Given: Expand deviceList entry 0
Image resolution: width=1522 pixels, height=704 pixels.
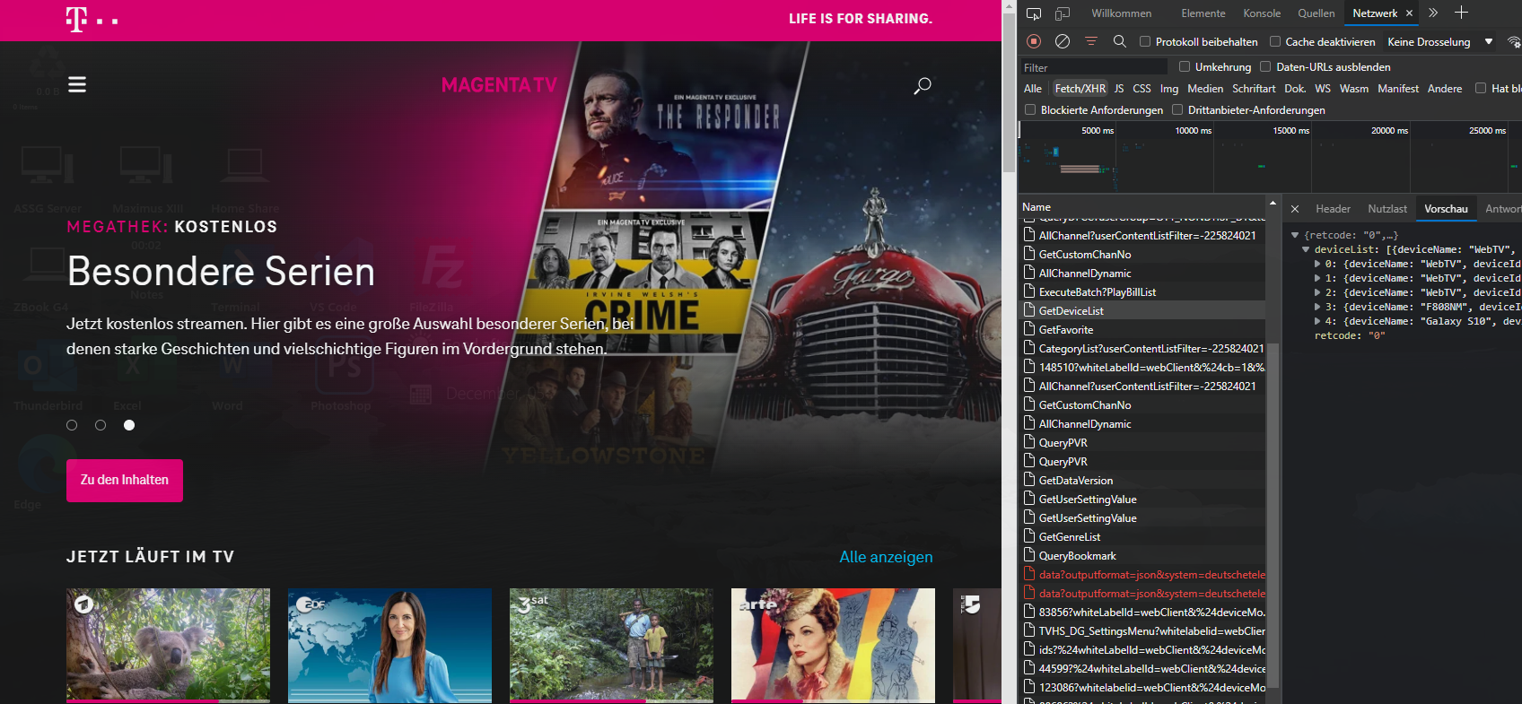Looking at the screenshot, I should [x=1317, y=264].
